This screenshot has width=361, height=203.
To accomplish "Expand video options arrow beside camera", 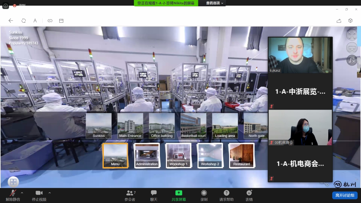I will point(50,193).
